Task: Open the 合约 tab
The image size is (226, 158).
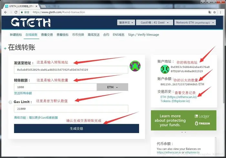Action: tap(106, 35)
